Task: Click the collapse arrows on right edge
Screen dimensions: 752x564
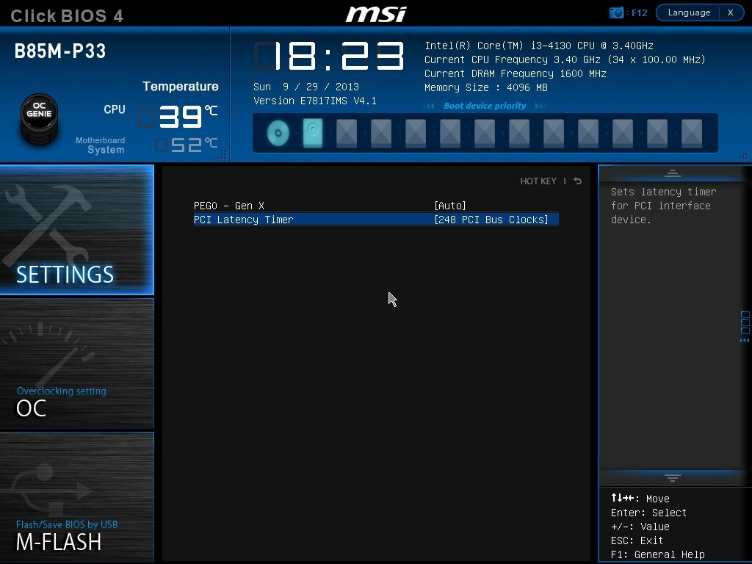Action: pos(745,341)
